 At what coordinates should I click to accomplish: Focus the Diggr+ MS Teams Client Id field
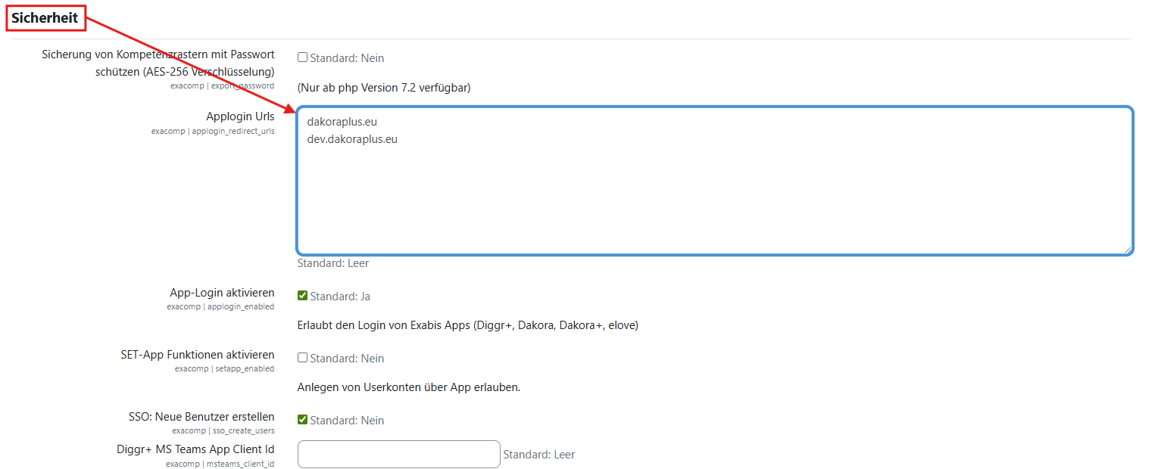[399, 455]
